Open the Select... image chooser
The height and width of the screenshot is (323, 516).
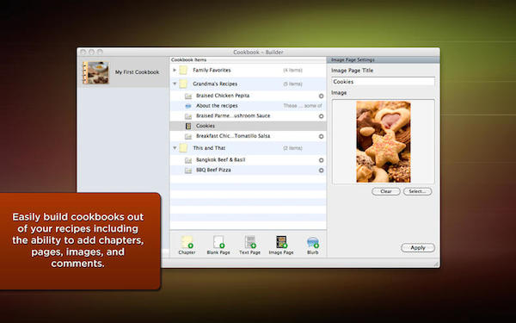coord(418,191)
